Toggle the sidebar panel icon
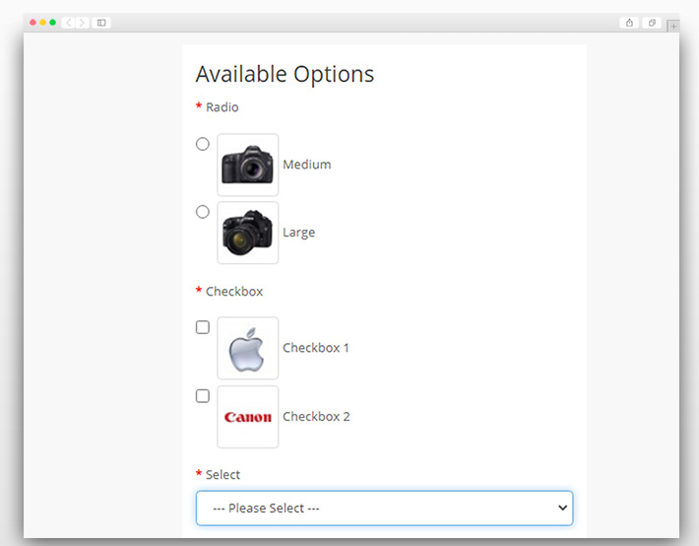 pyautogui.click(x=101, y=23)
